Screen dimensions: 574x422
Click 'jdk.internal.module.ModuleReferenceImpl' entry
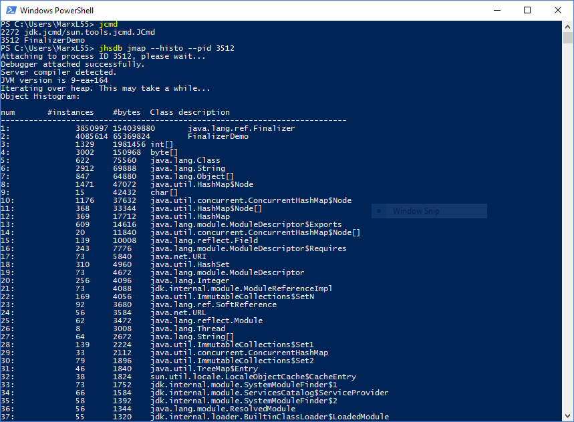(241, 288)
